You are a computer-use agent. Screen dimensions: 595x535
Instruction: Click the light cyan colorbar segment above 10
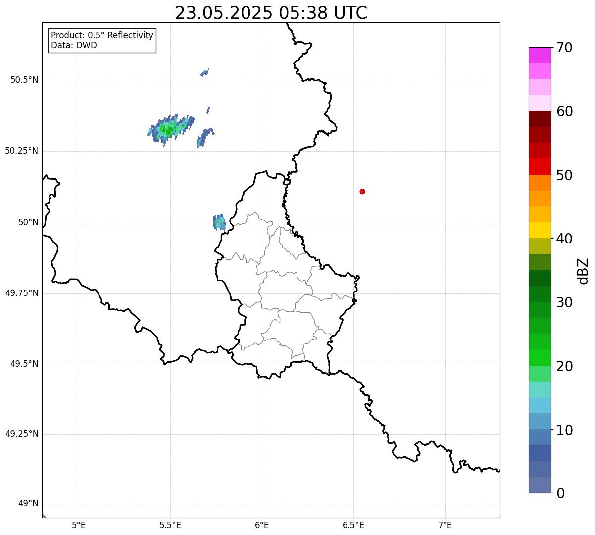pos(540,405)
